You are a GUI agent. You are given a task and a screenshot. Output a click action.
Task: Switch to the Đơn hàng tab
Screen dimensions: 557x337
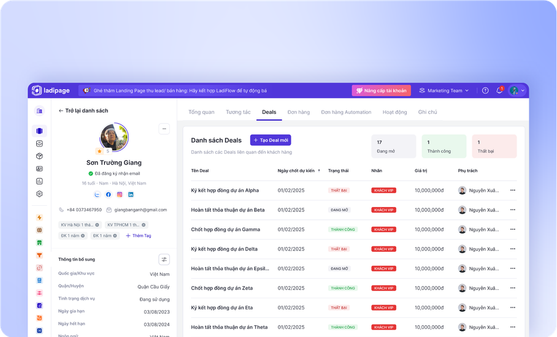point(299,112)
